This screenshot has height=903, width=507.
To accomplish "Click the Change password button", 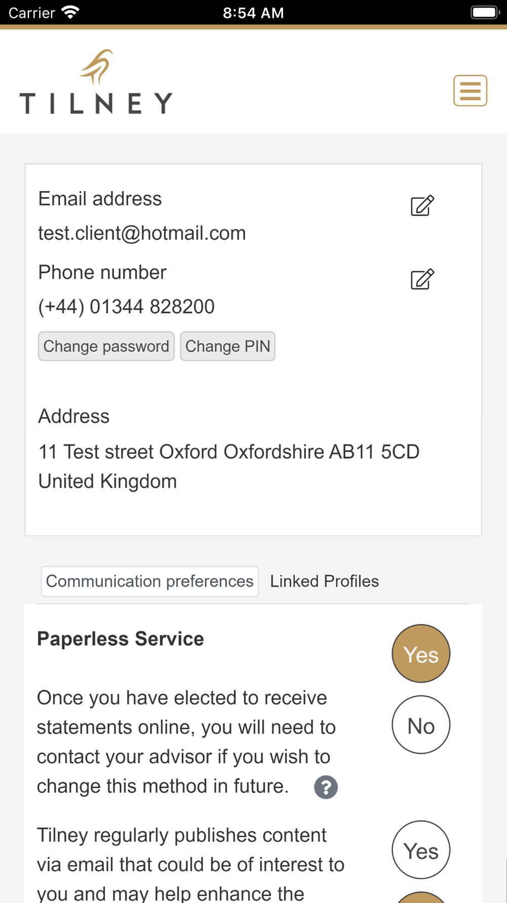I will pyautogui.click(x=106, y=346).
